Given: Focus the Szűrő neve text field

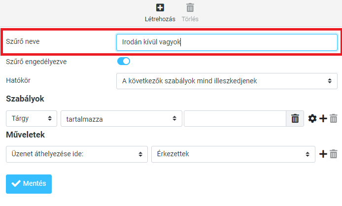Looking at the screenshot, I should point(227,42).
